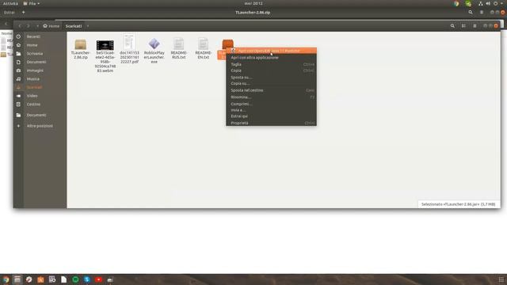This screenshot has height=285, width=507.
Task: Choose Rinomina… in context menu
Action: point(271,97)
